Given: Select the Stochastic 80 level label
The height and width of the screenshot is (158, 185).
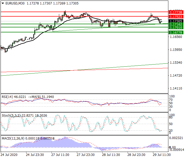Looking at the screenshot, I should 171,117.
